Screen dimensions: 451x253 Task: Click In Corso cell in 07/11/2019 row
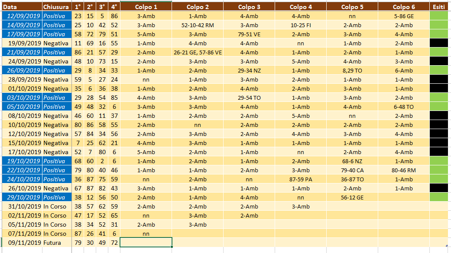pos(57,234)
